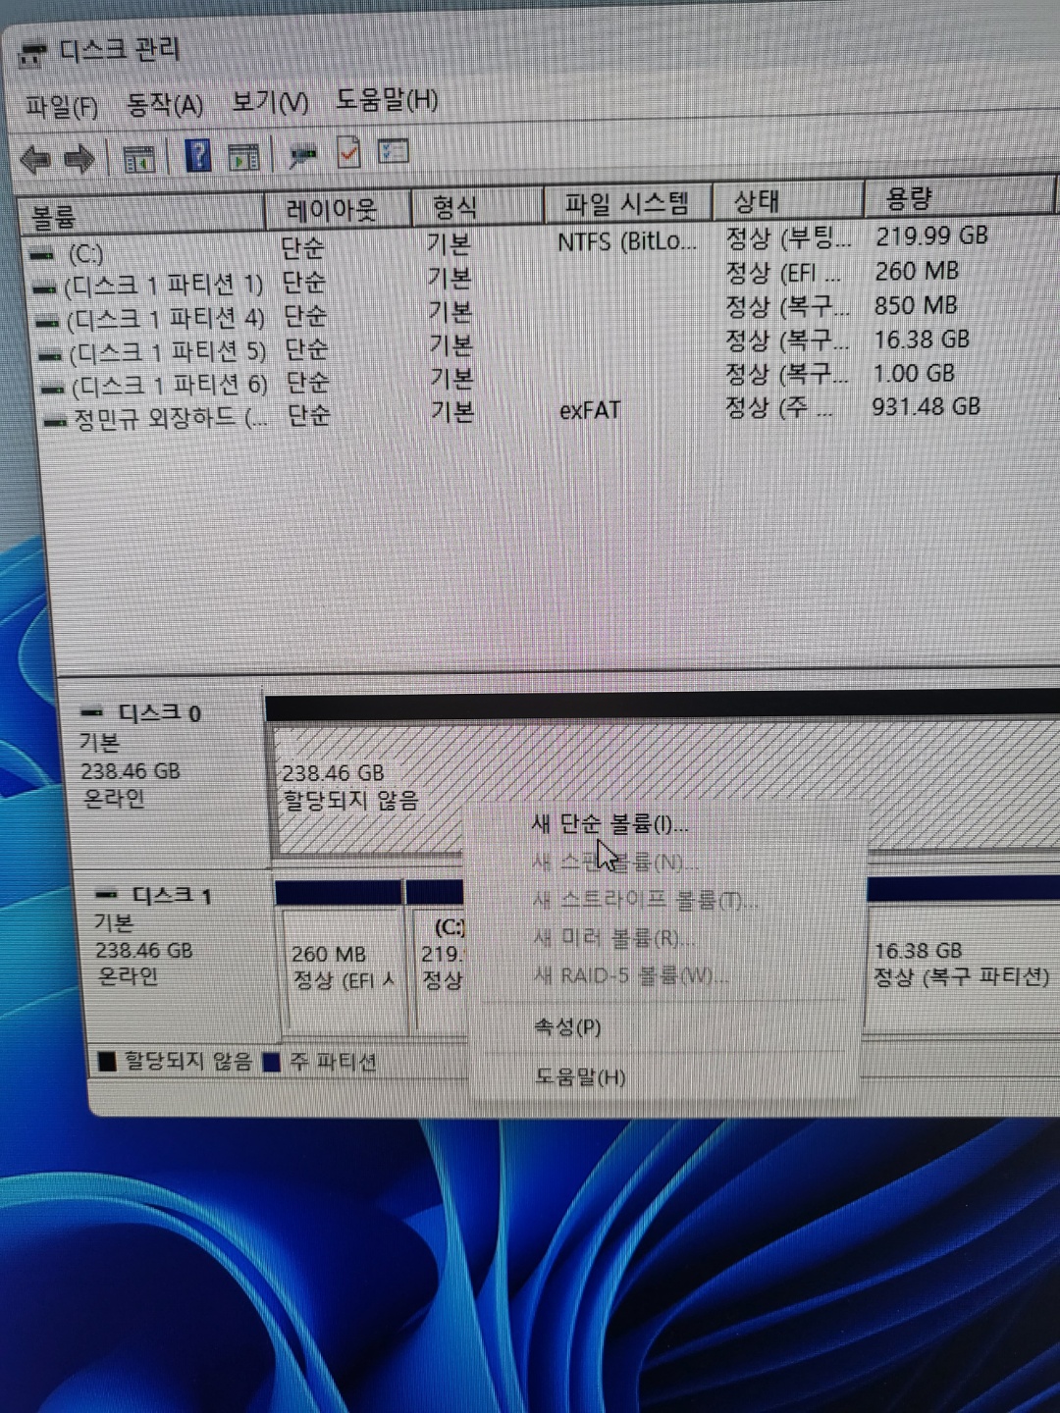Click the 850 MB capacity cell

pos(915,305)
